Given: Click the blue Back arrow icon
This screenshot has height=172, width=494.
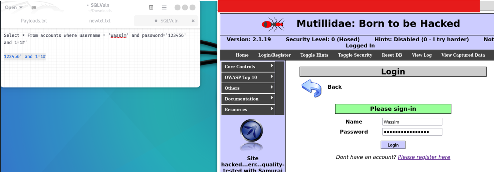Looking at the screenshot, I should [x=312, y=88].
